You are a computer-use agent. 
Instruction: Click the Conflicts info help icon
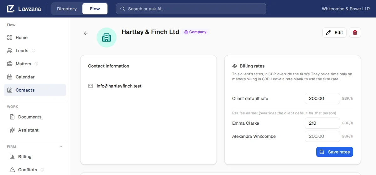[42, 170]
